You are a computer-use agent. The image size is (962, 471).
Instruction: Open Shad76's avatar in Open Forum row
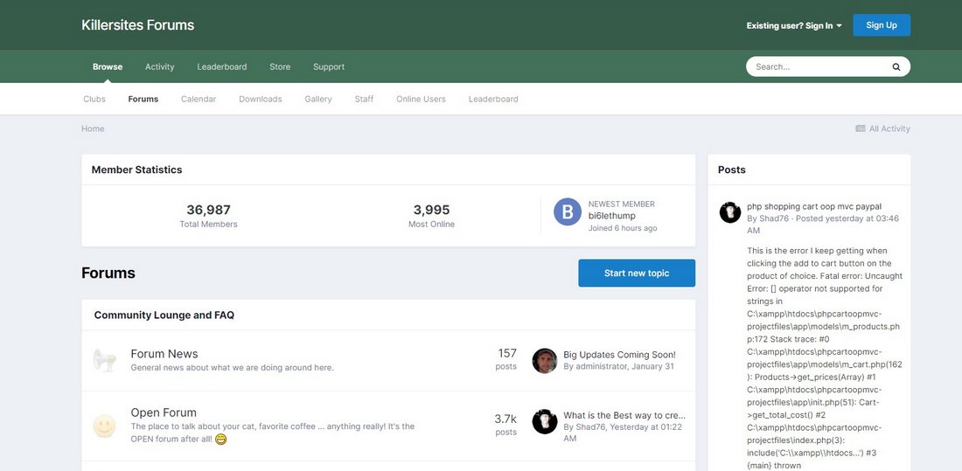point(544,421)
